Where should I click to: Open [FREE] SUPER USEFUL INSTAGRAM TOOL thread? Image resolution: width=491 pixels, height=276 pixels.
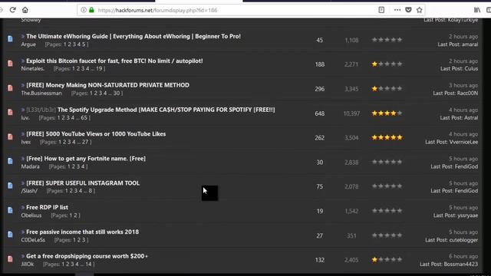tap(83, 183)
